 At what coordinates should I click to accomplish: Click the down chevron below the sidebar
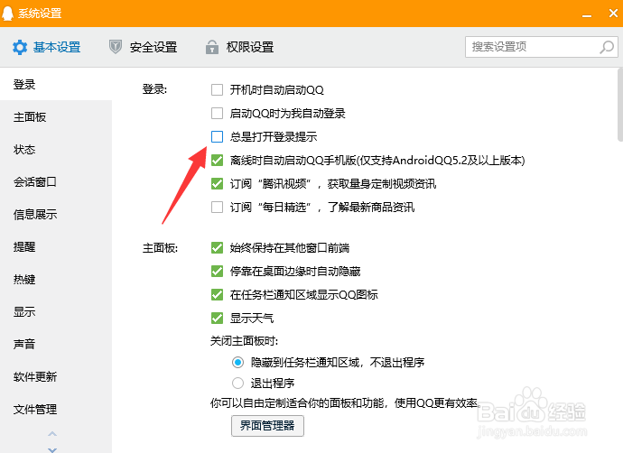tap(52, 449)
